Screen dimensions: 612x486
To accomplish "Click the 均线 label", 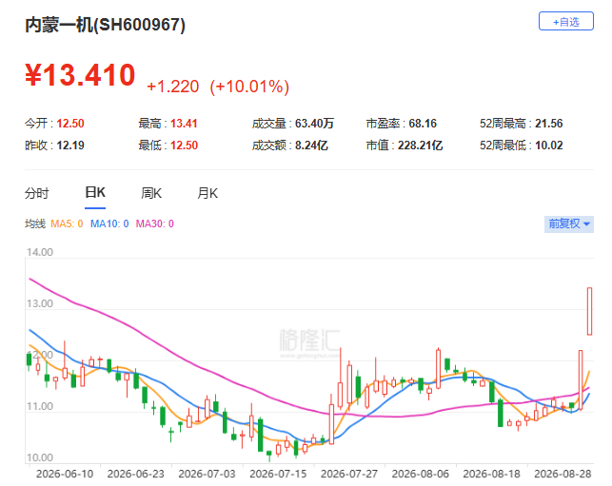I will coord(35,224).
